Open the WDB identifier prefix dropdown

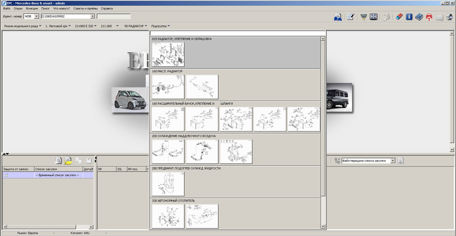[x=36, y=16]
